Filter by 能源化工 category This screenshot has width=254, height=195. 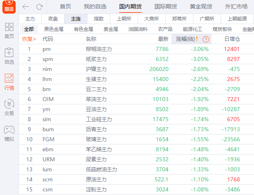pyautogui.click(x=192, y=29)
